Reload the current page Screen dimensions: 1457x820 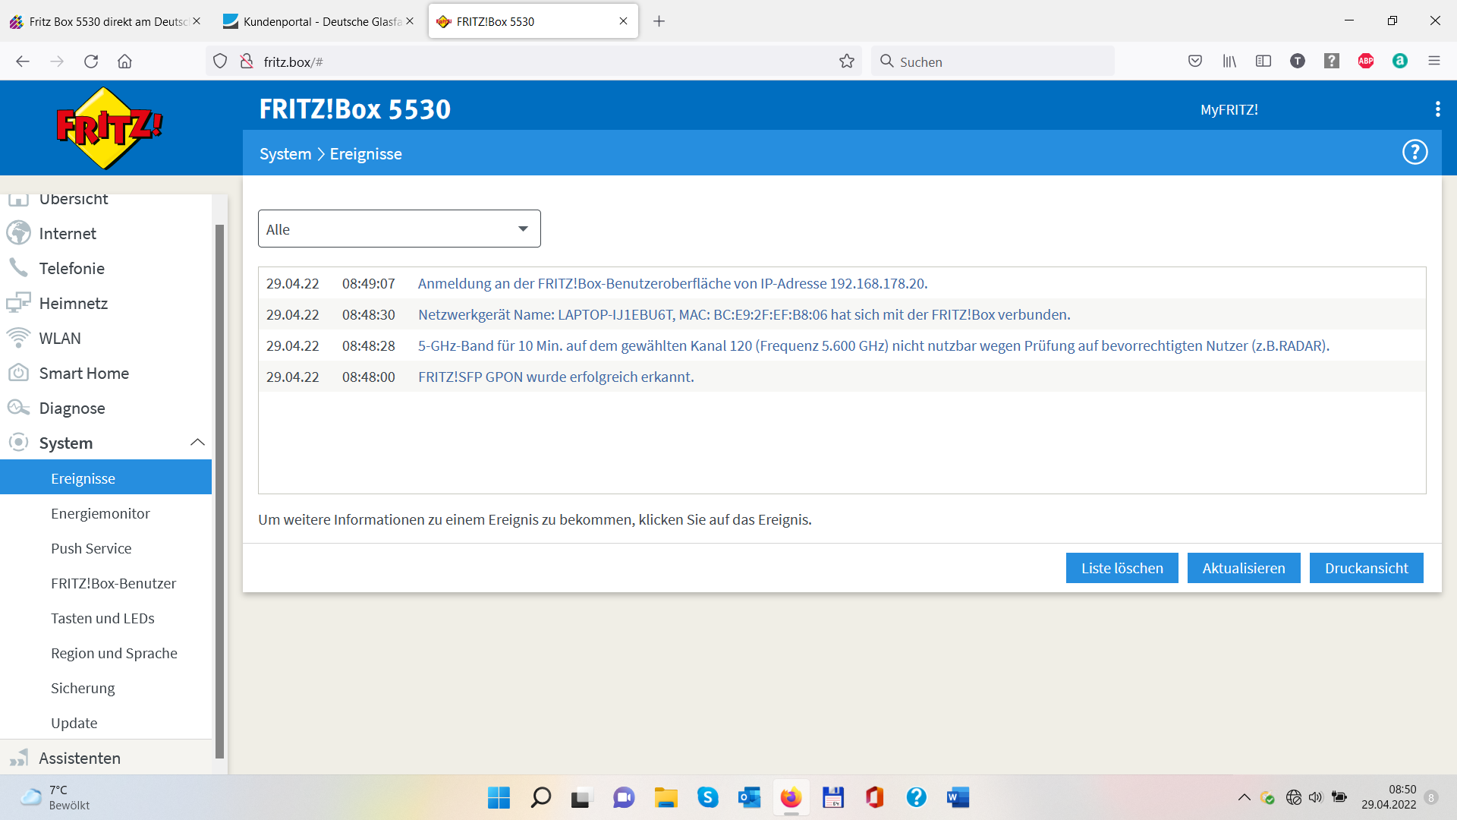point(91,61)
